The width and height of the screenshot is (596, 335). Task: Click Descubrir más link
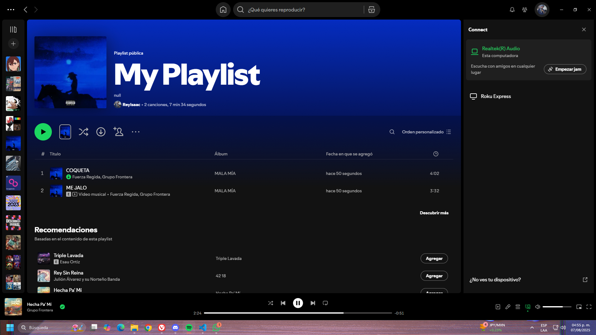click(x=434, y=213)
